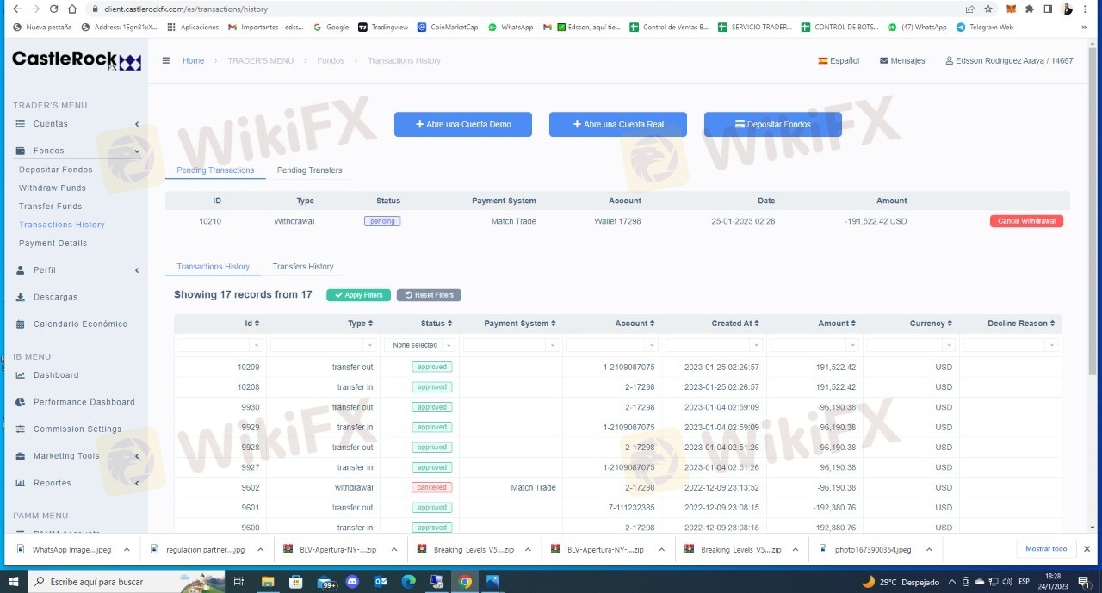This screenshot has width=1102, height=593.
Task: Open the Telegram Web bookmark
Action: click(985, 27)
